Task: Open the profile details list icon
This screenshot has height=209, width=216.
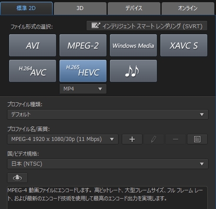Action: (197, 139)
